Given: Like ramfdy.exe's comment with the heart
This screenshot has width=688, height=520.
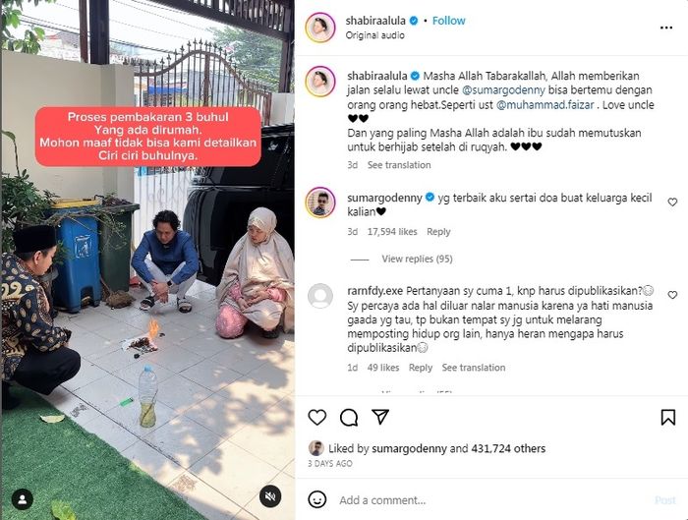Looking at the screenshot, I should [x=672, y=295].
